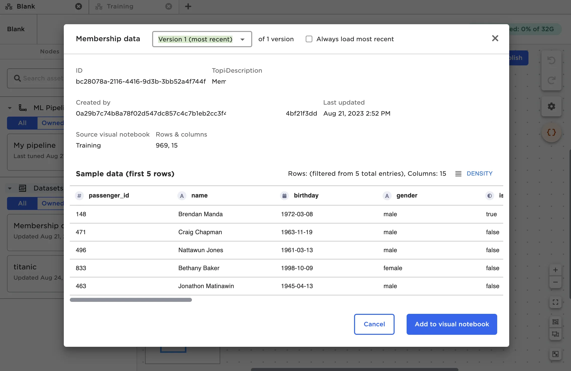
Task: Enable Always load most recent checkbox
Action: (309, 39)
